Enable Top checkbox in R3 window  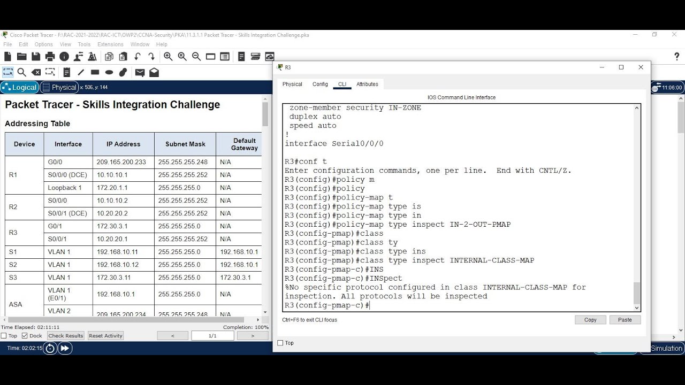(280, 343)
